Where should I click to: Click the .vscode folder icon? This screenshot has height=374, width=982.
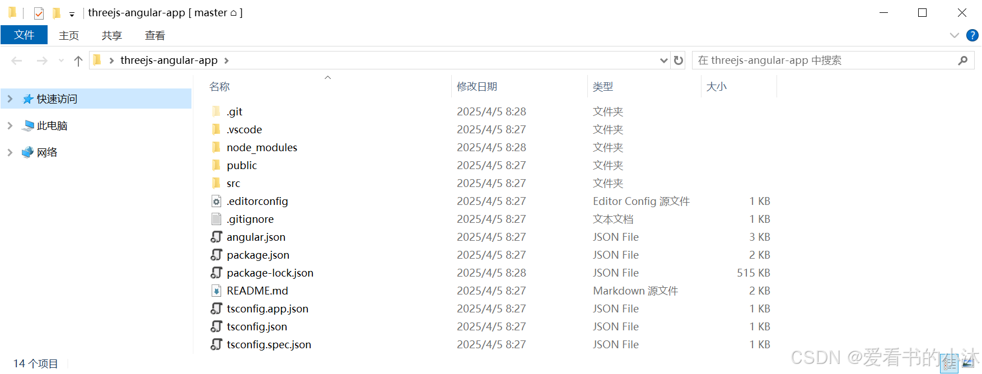coord(216,129)
